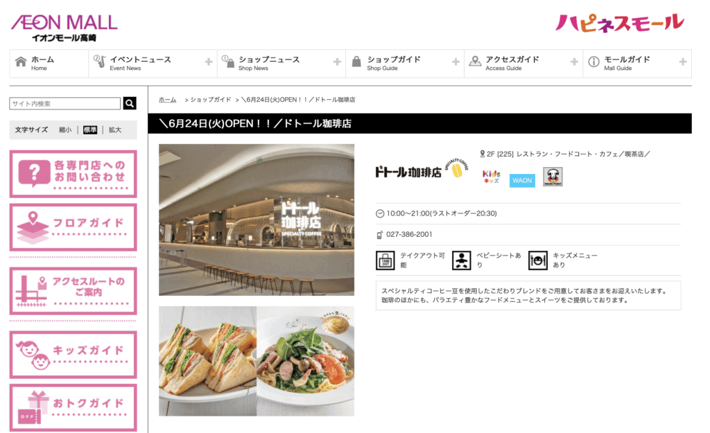This screenshot has width=710, height=433.
Task: Click the phone number 027-386-2001
Action: coord(409,234)
